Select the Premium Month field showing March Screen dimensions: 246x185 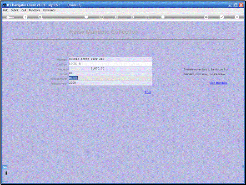click(110, 78)
